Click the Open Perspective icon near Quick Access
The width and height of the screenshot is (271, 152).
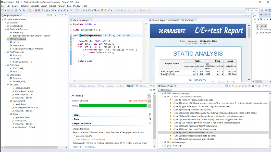(x=262, y=10)
